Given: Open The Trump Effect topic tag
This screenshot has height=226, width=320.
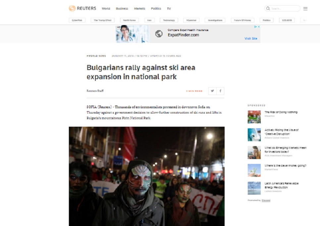Looking at the screenshot, I should click(x=102, y=20).
